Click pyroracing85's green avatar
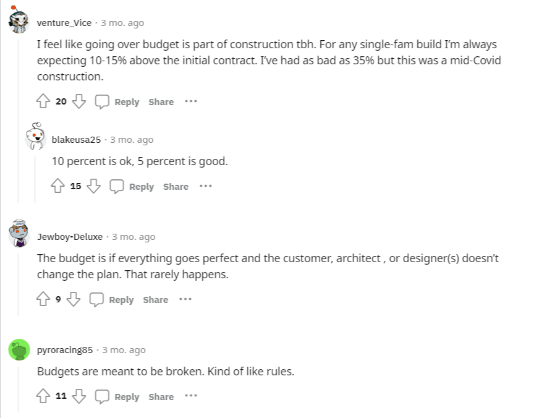The image size is (539, 418). 19,350
